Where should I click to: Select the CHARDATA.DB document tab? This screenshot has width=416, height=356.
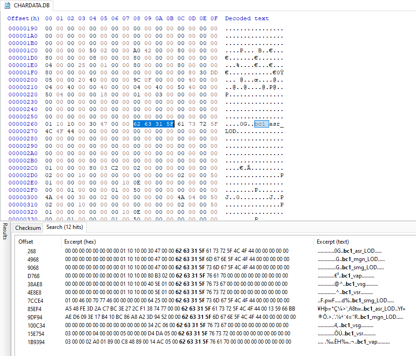(x=29, y=5)
